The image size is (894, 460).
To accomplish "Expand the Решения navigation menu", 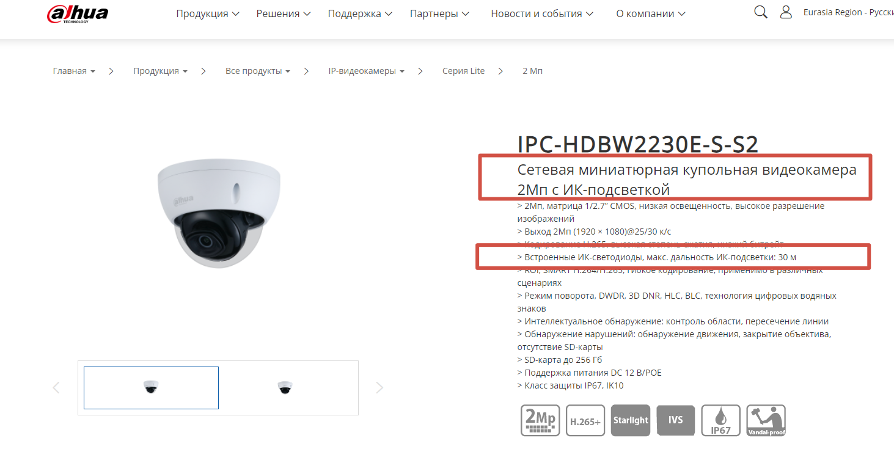I will tap(284, 13).
